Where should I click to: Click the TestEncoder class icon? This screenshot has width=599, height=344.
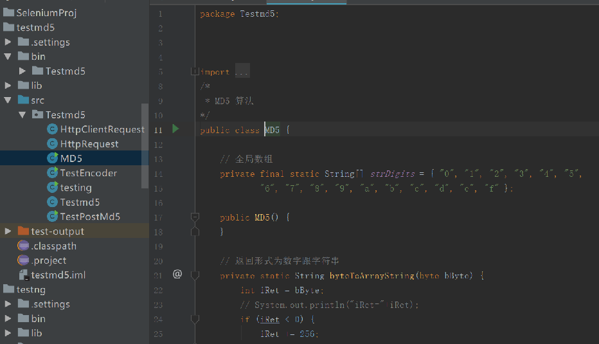coord(53,173)
